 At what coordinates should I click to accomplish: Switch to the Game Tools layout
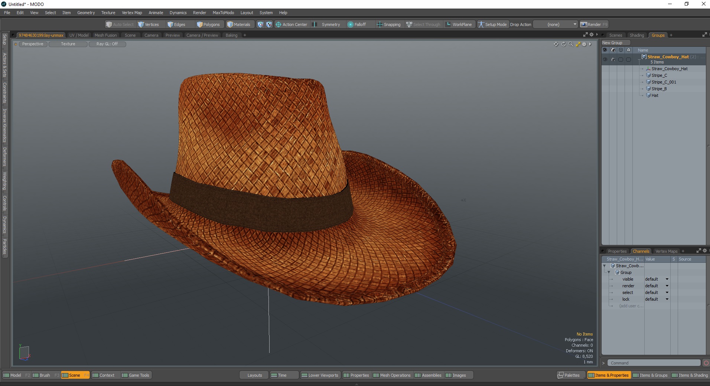pyautogui.click(x=136, y=375)
